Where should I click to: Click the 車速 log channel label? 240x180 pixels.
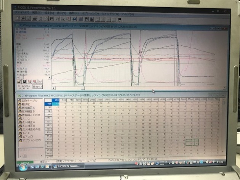pyautogui.click(x=19, y=63)
